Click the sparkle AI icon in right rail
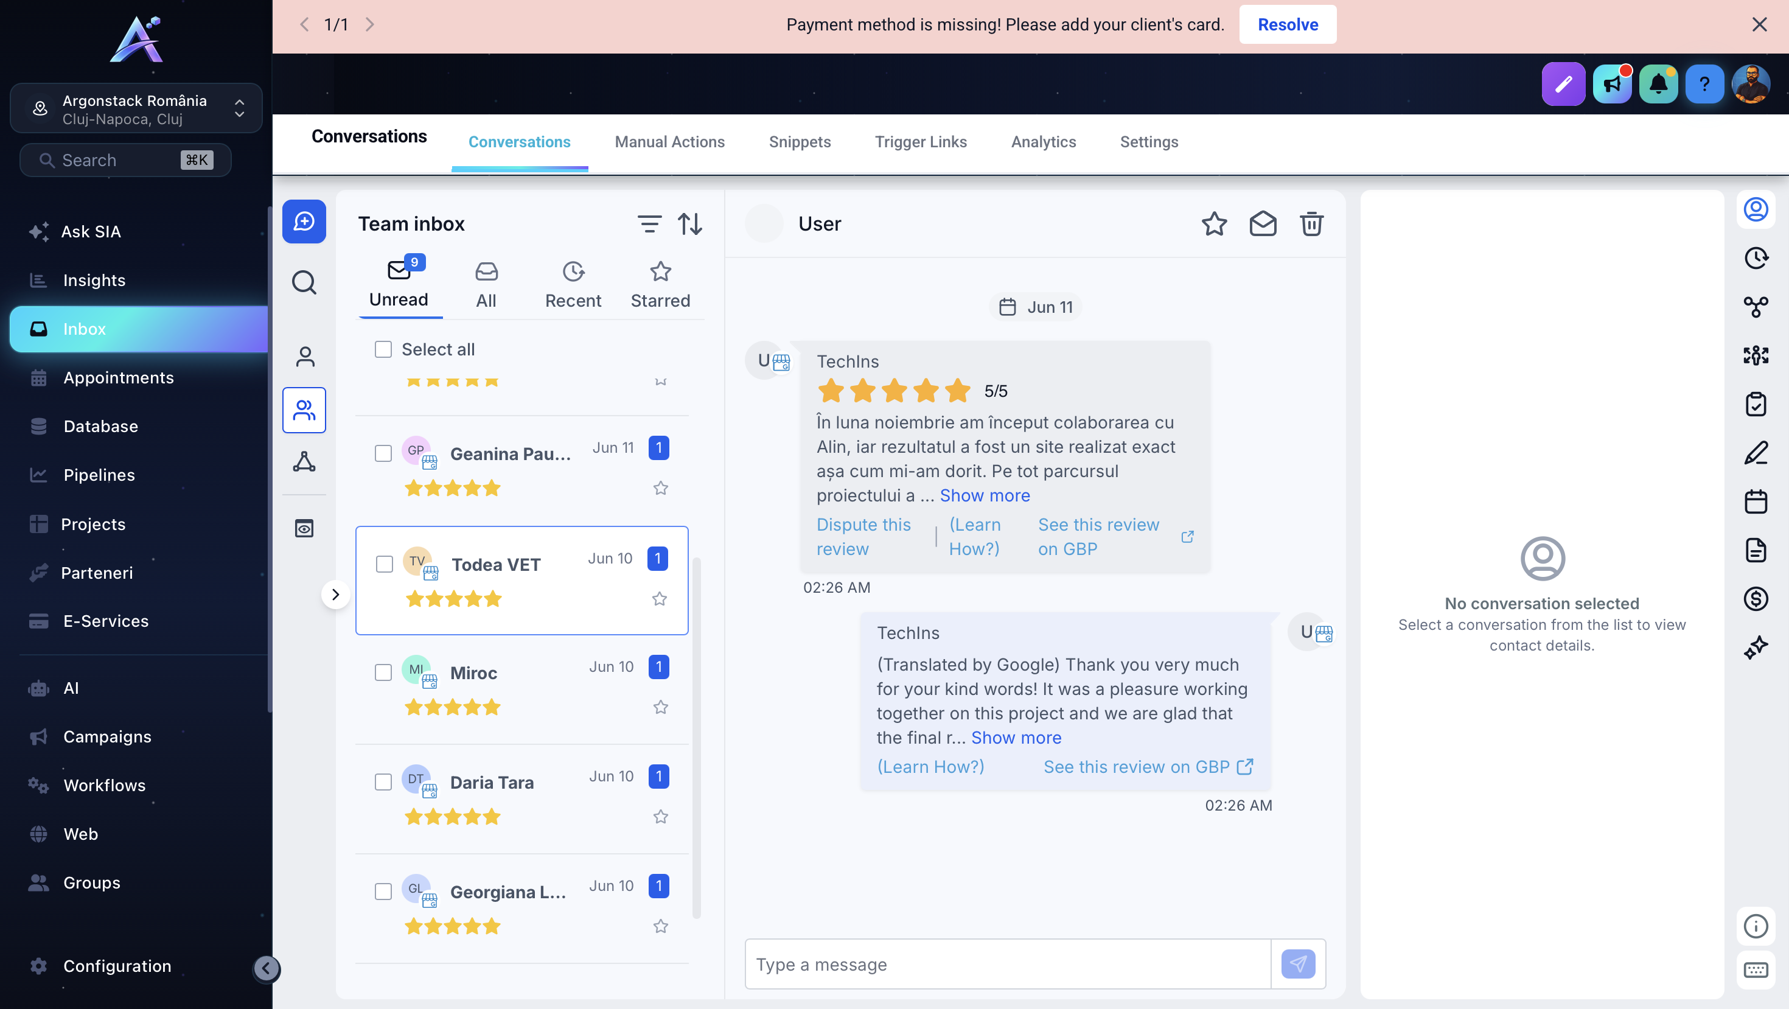 pyautogui.click(x=1756, y=647)
